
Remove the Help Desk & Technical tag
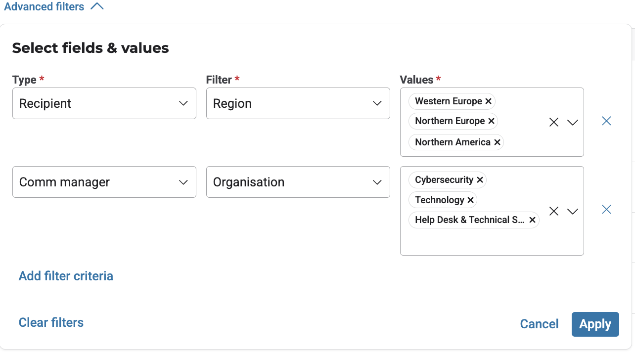532,220
